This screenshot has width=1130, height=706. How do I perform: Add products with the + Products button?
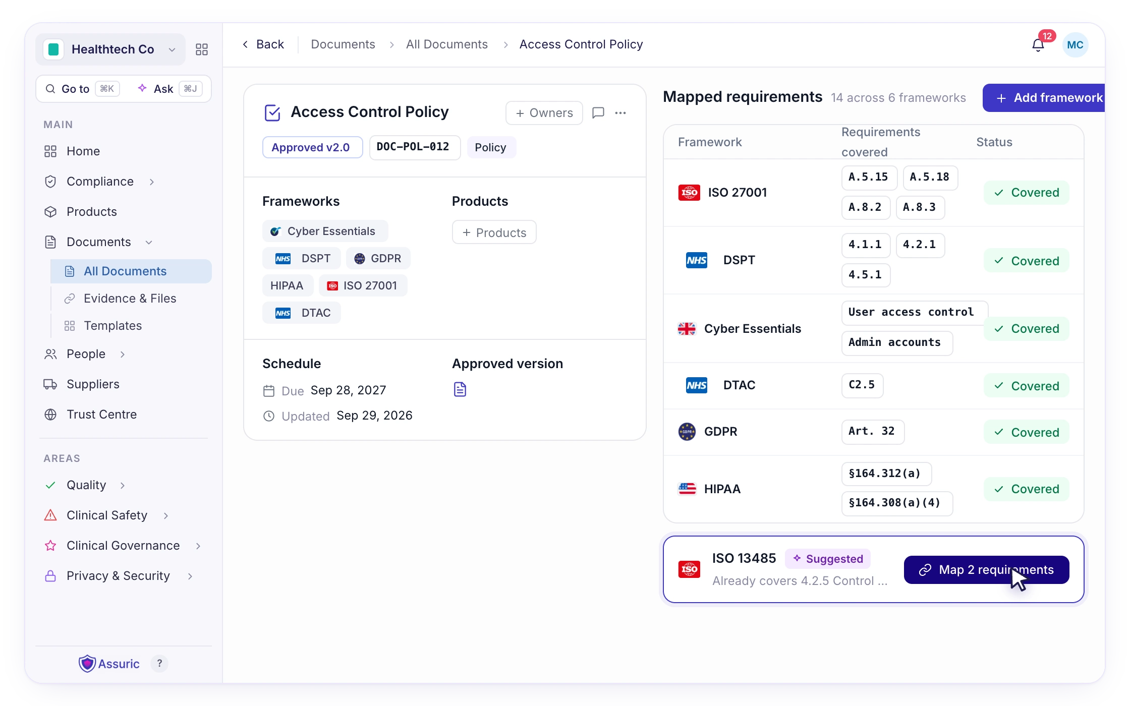(x=494, y=232)
